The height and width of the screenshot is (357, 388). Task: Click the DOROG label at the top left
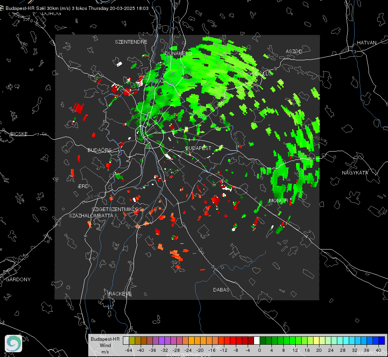coord(52,13)
